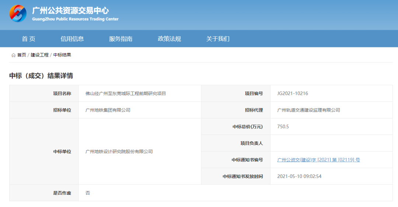
Task: Open the 首页 navigation menu item
Action: coord(28,39)
